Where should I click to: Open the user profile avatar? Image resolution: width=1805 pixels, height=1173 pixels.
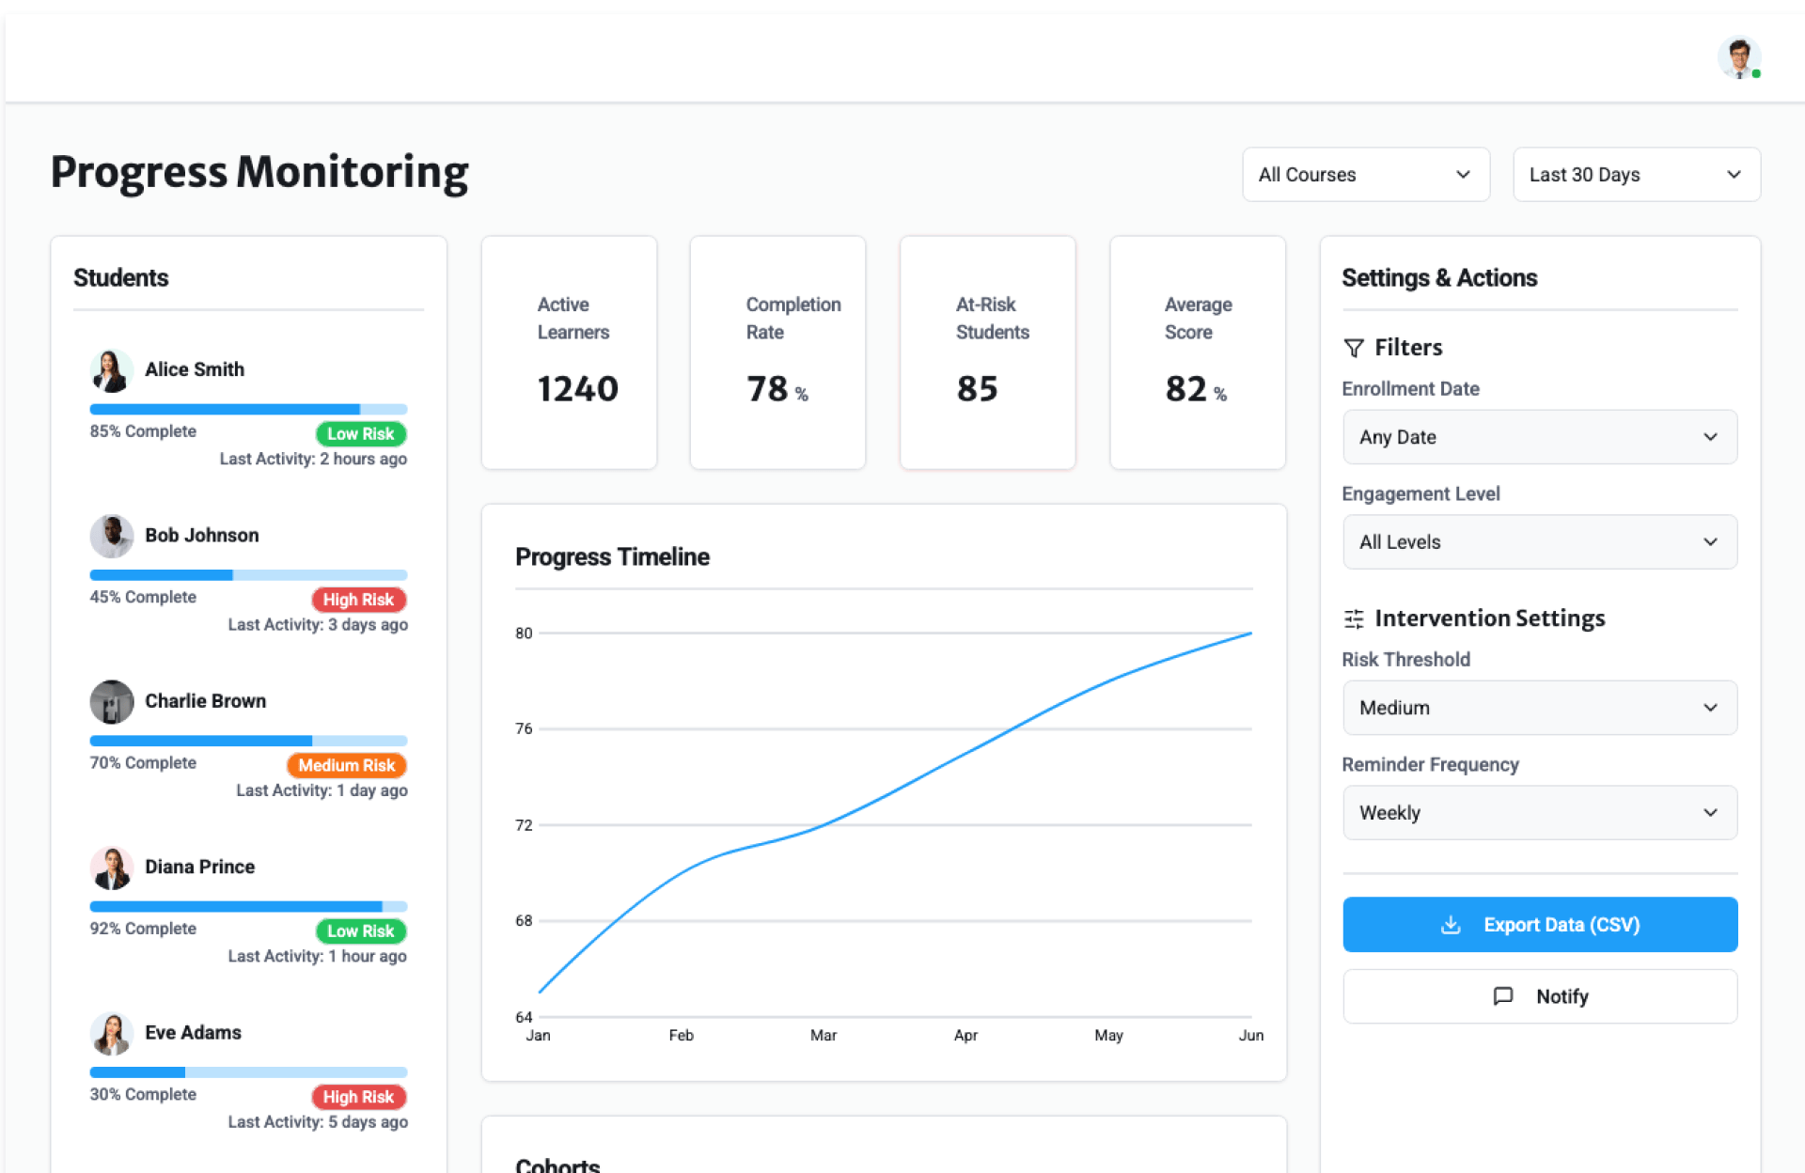[x=1738, y=58]
